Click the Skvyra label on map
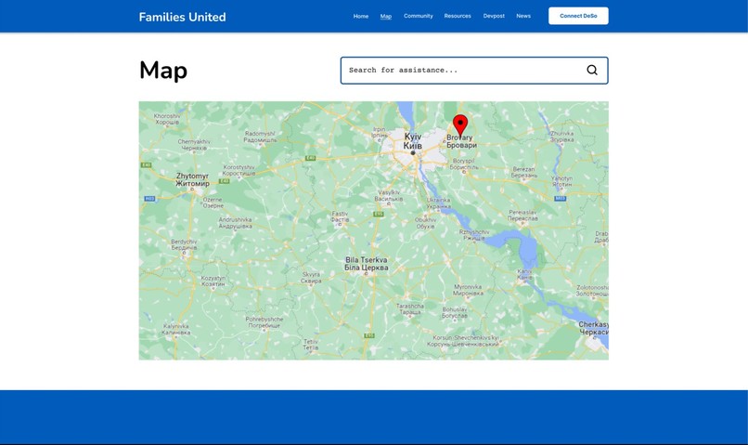This screenshot has height=445, width=748. tap(311, 278)
